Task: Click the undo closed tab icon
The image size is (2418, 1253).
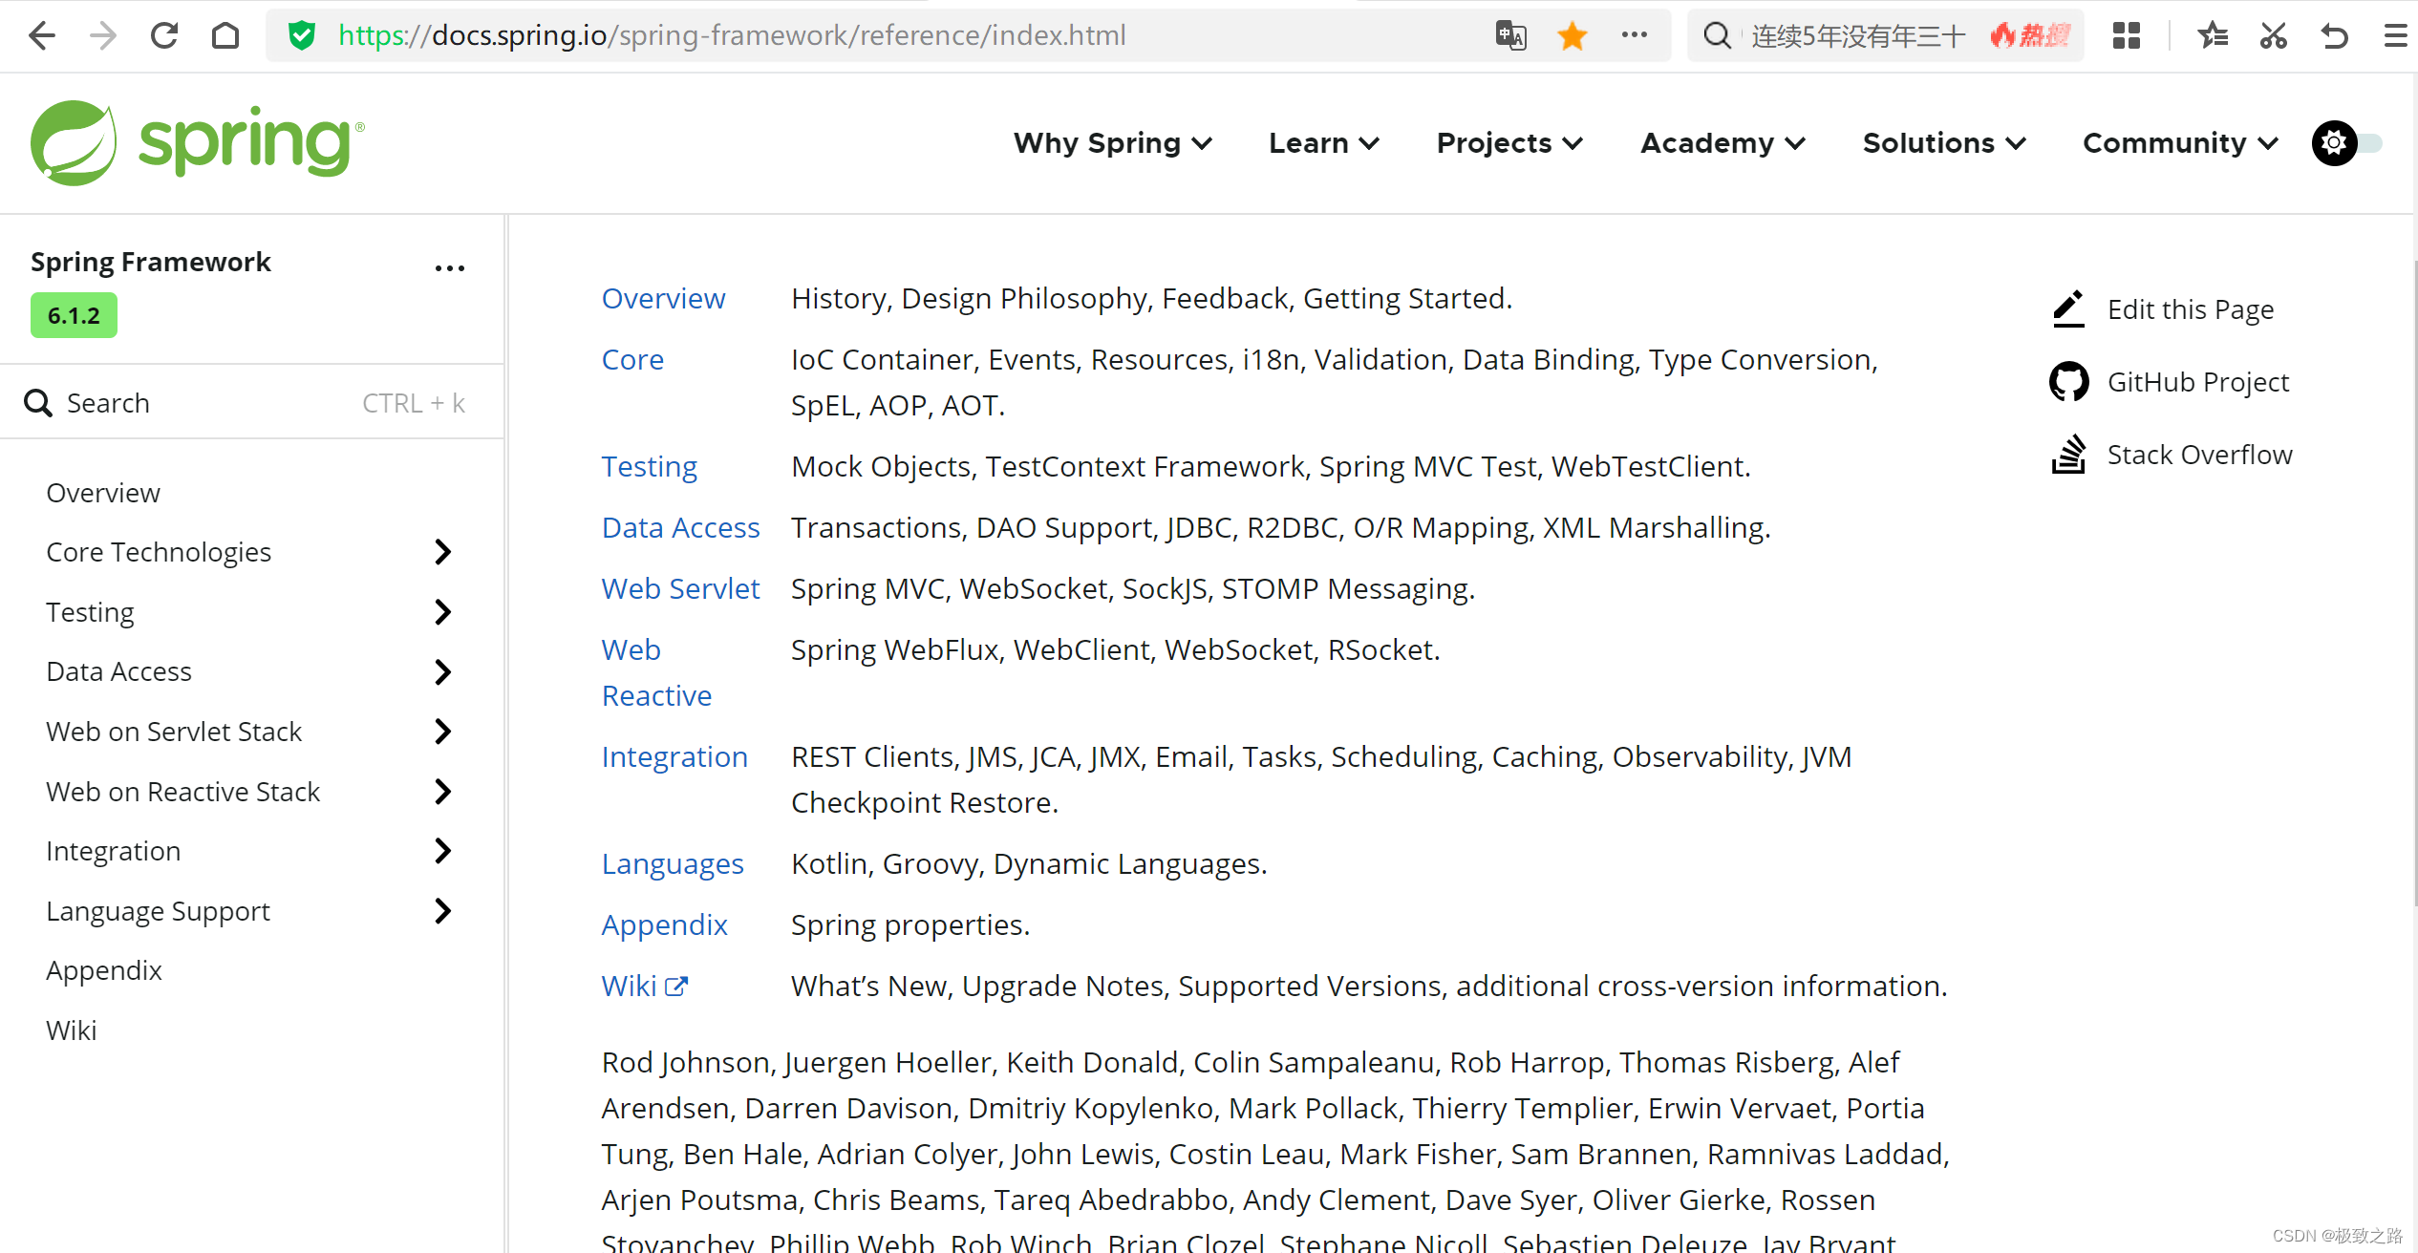Action: [x=2335, y=36]
